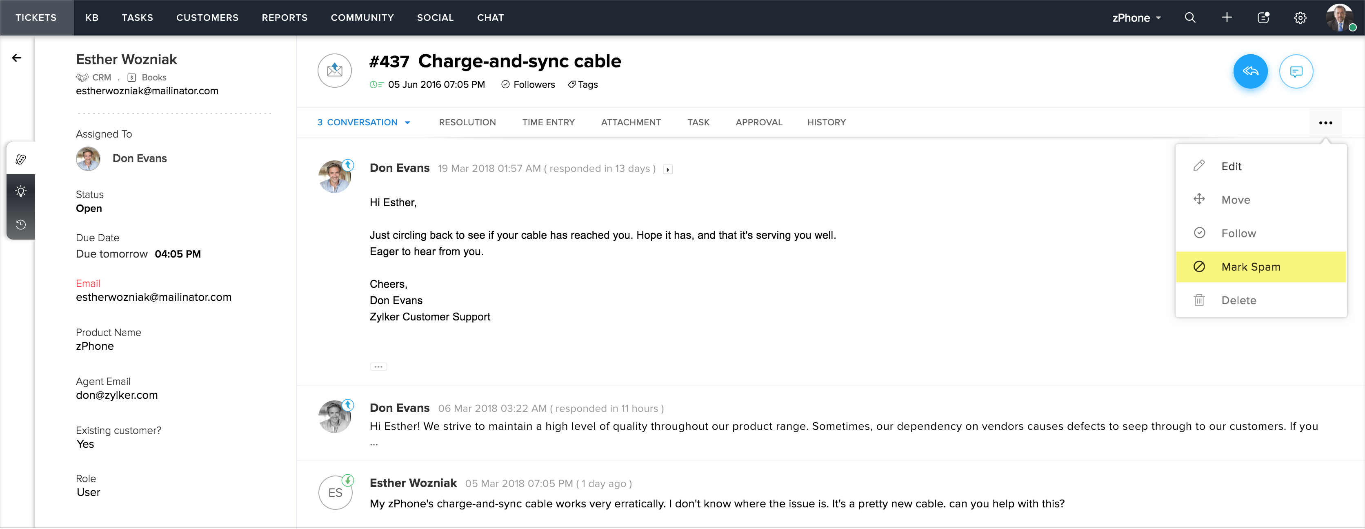1365x529 pixels.
Task: Switch to the Resolution tab
Action: coord(467,122)
